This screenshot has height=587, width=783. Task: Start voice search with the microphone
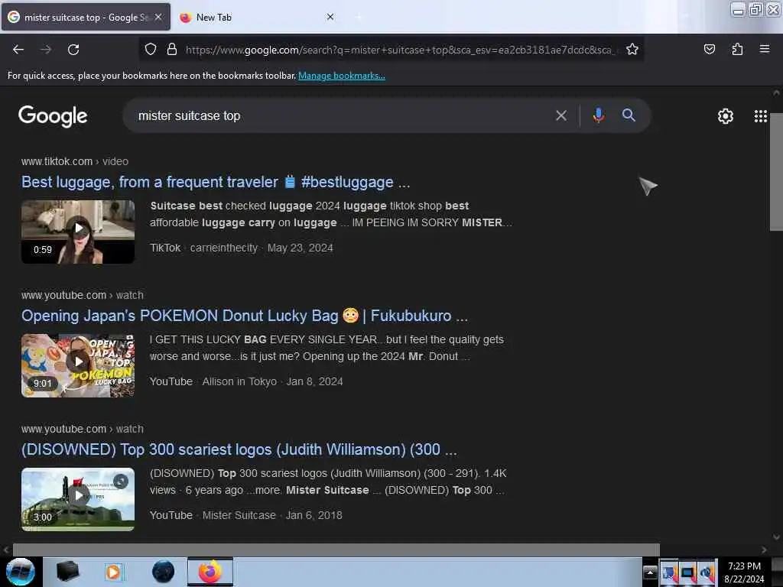click(598, 116)
